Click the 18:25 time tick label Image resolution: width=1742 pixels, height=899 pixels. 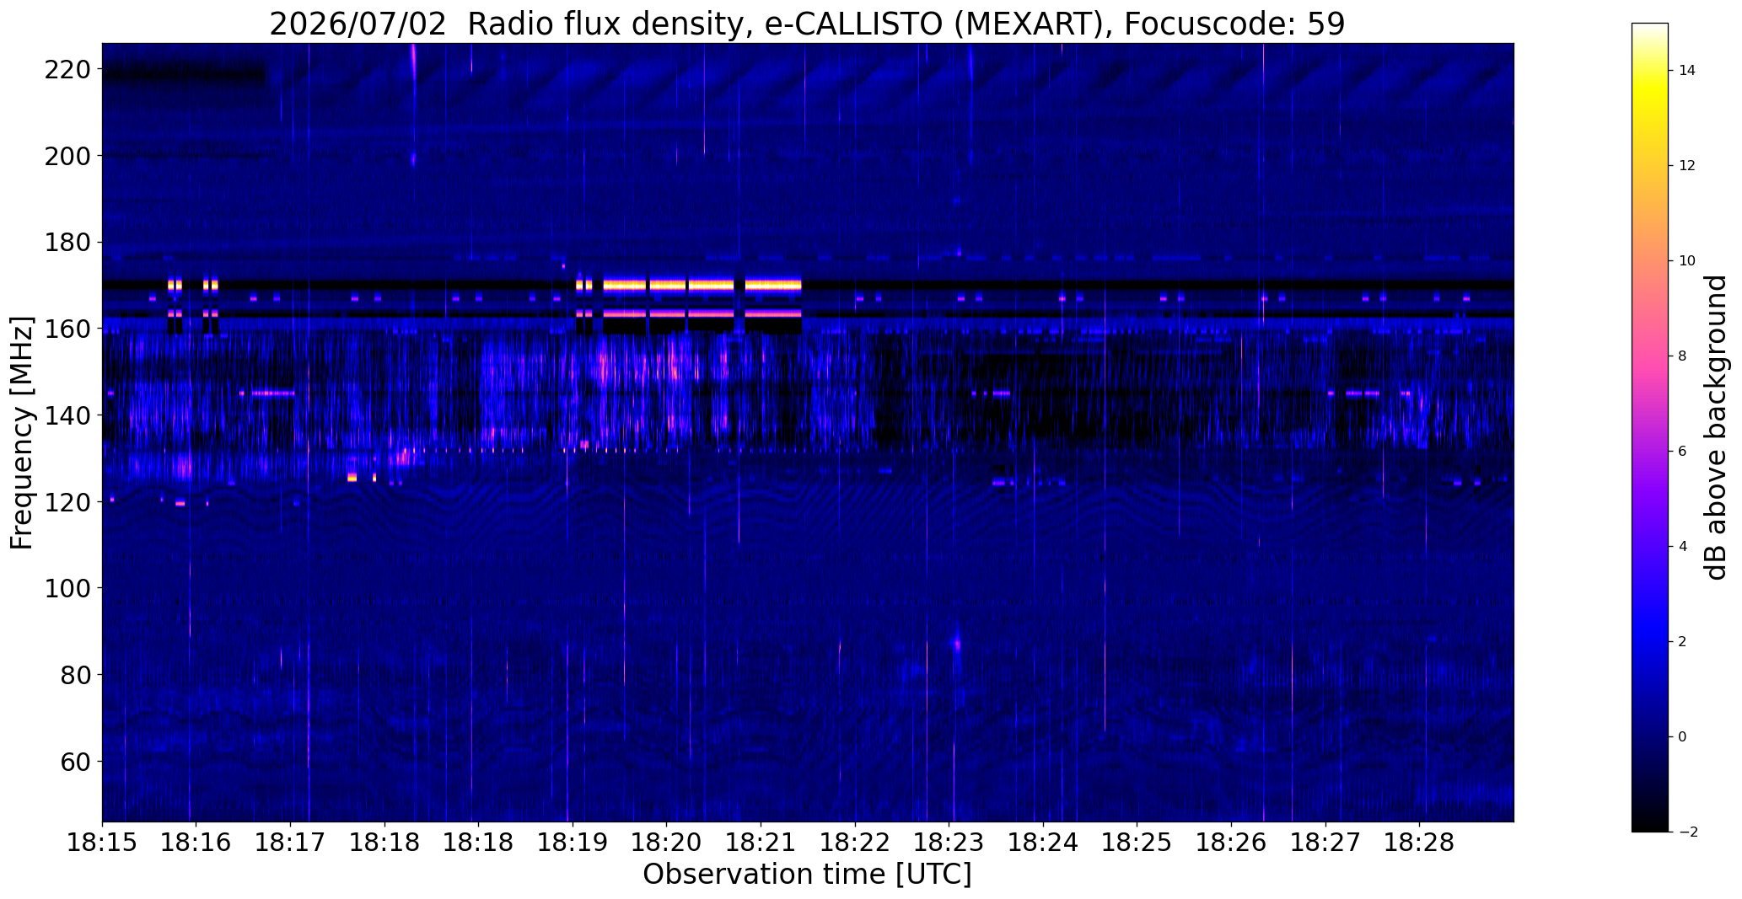pyautogui.click(x=1137, y=843)
